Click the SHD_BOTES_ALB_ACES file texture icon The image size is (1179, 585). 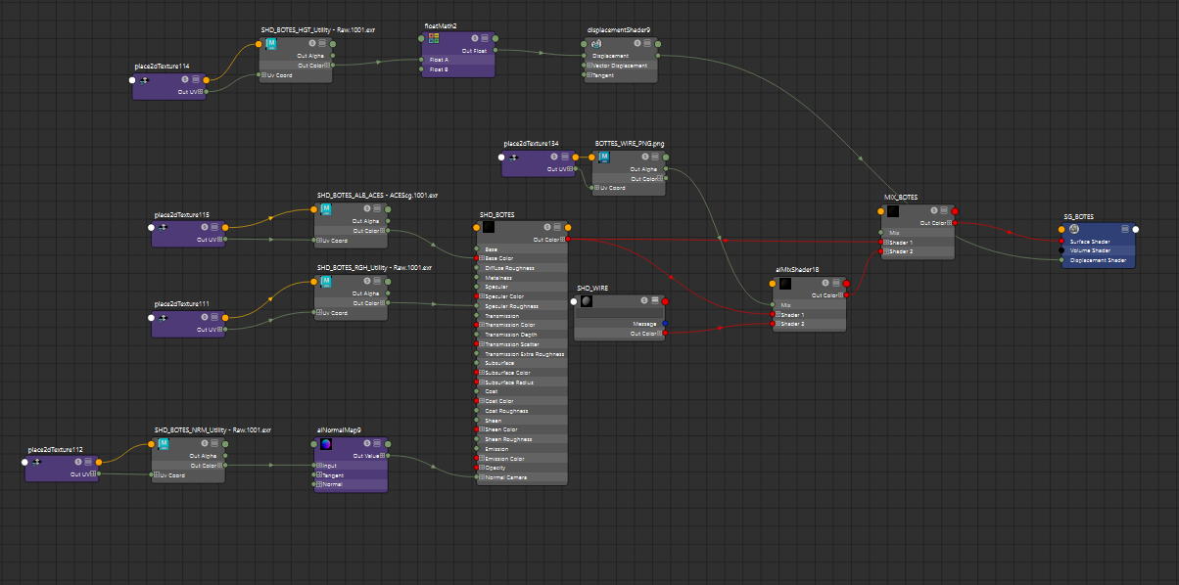(x=326, y=208)
